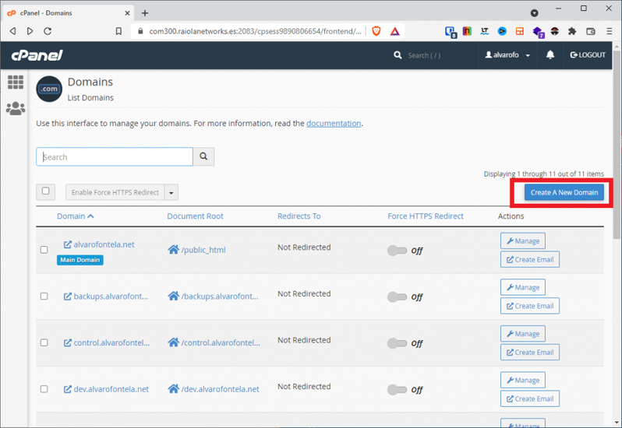Image resolution: width=622 pixels, height=428 pixels.
Task: Click the Brave Shields lion icon
Action: point(376,31)
